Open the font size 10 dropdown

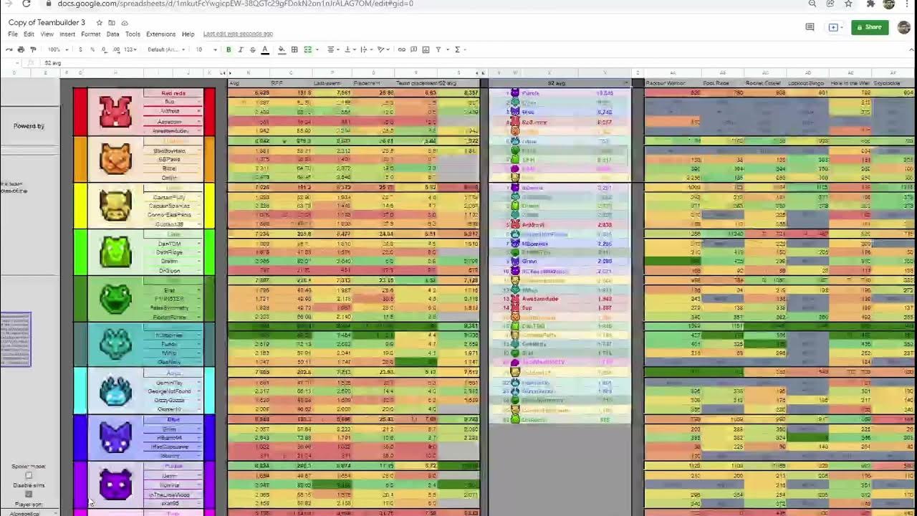(206, 49)
